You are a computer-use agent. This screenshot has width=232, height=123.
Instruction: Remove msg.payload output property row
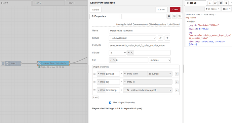click(x=177, y=74)
